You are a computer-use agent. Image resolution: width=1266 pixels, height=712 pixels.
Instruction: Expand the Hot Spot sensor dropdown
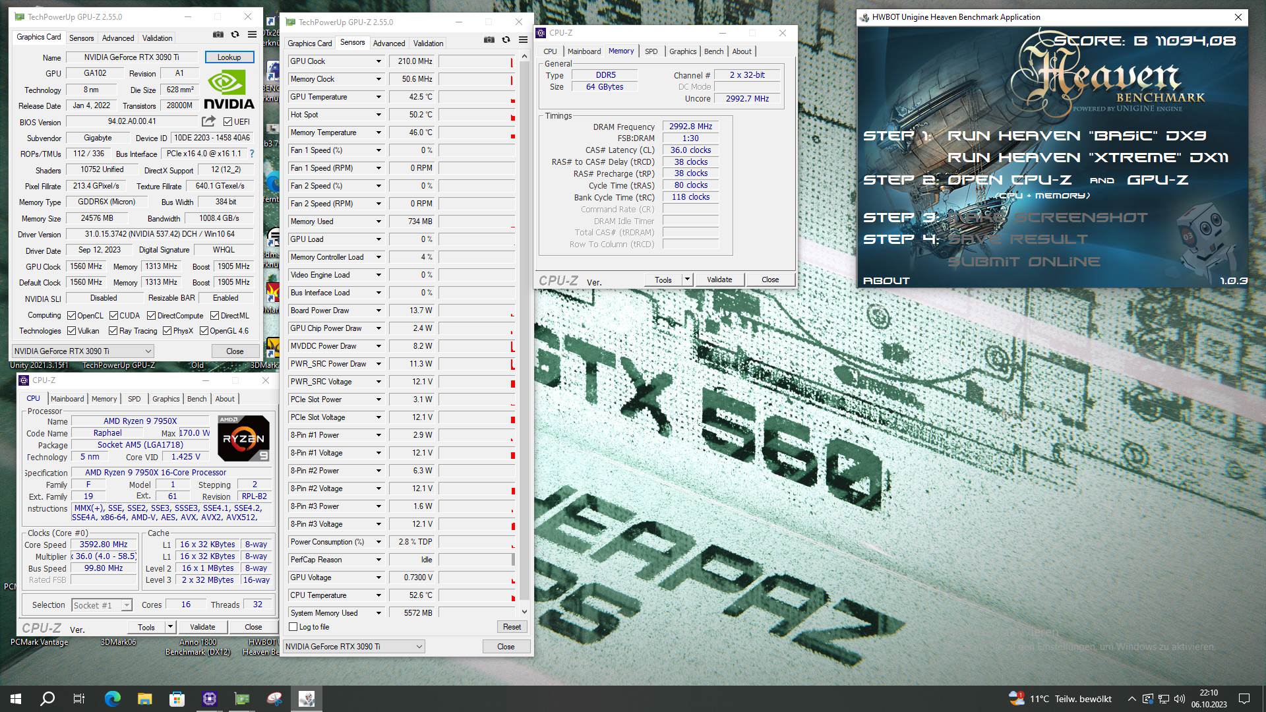tap(378, 115)
